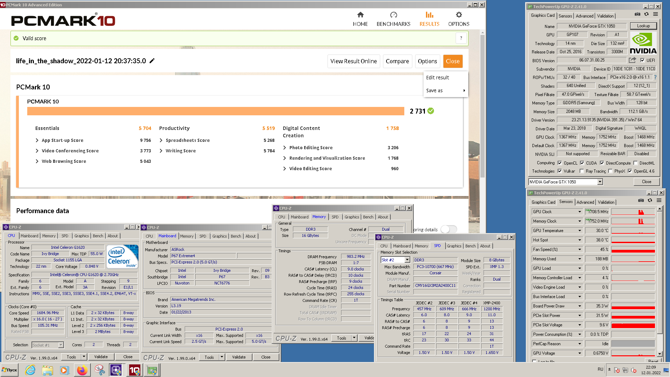
Task: Open the Benchmarks gauge icon
Action: (x=393, y=15)
